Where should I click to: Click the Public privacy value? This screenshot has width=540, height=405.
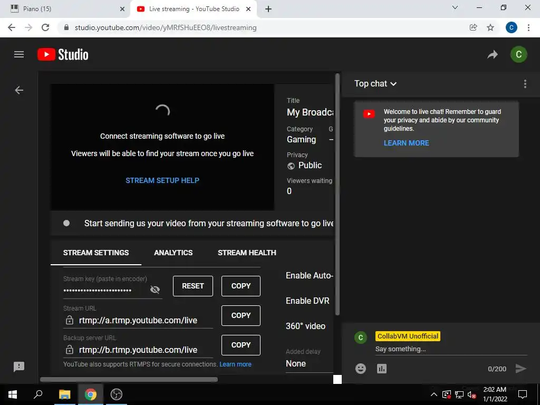[310, 165]
